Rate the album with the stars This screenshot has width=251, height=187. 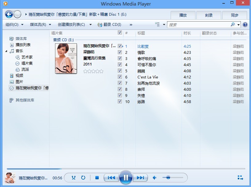point(93,71)
